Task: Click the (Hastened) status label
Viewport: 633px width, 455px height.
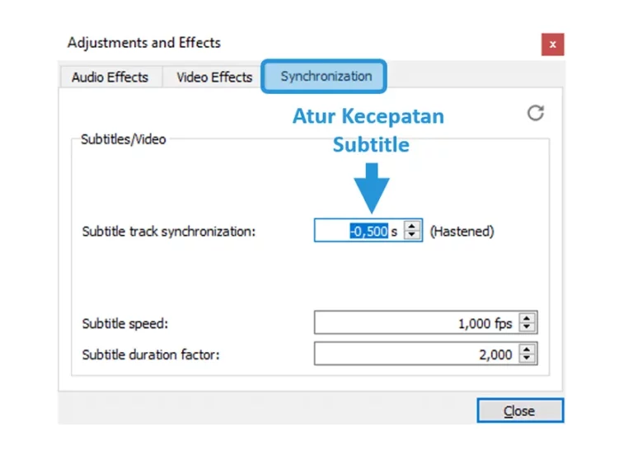Action: [x=462, y=232]
